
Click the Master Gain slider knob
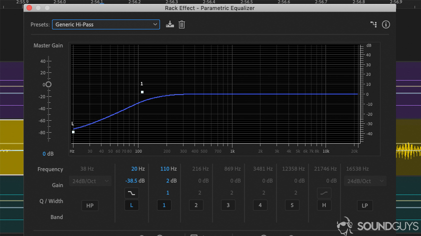(x=48, y=84)
